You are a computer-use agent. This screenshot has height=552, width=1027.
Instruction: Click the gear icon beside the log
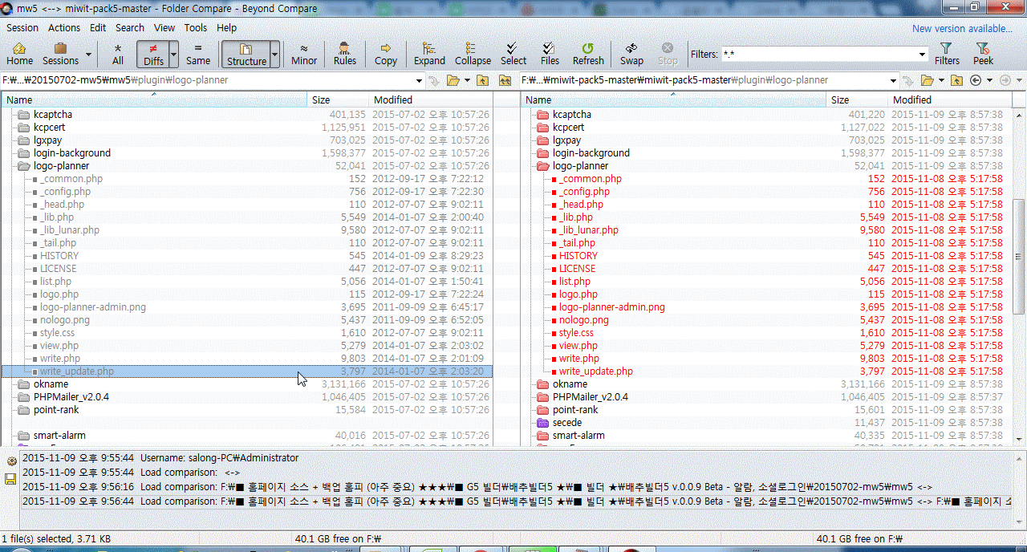pos(11,462)
